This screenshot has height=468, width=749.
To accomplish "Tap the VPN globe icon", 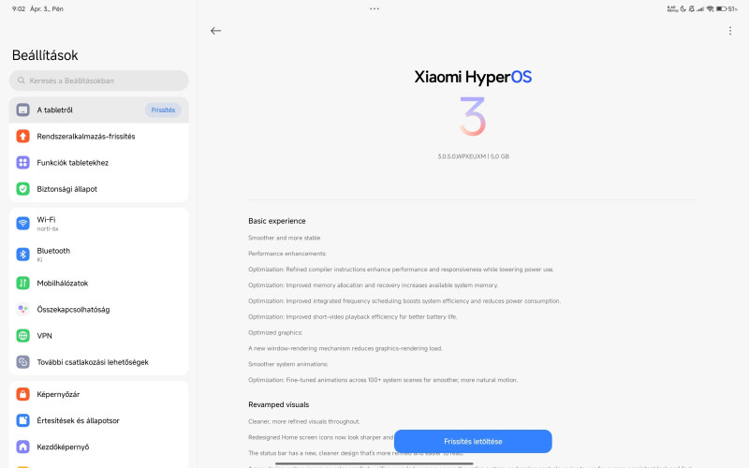I will coord(22,335).
